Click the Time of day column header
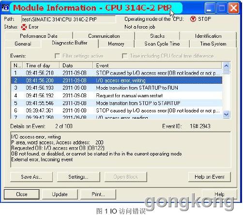Image resolution: width=243 pixels, height=215 pixels. pyautogui.click(x=41, y=65)
